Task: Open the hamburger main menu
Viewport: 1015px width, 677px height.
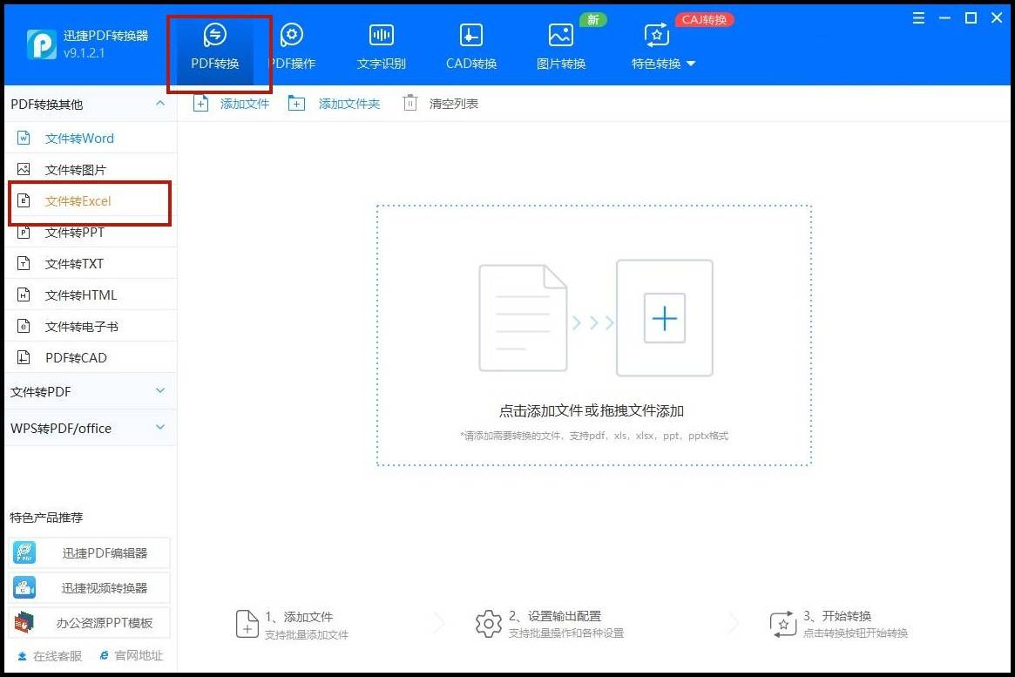Action: coord(918,18)
